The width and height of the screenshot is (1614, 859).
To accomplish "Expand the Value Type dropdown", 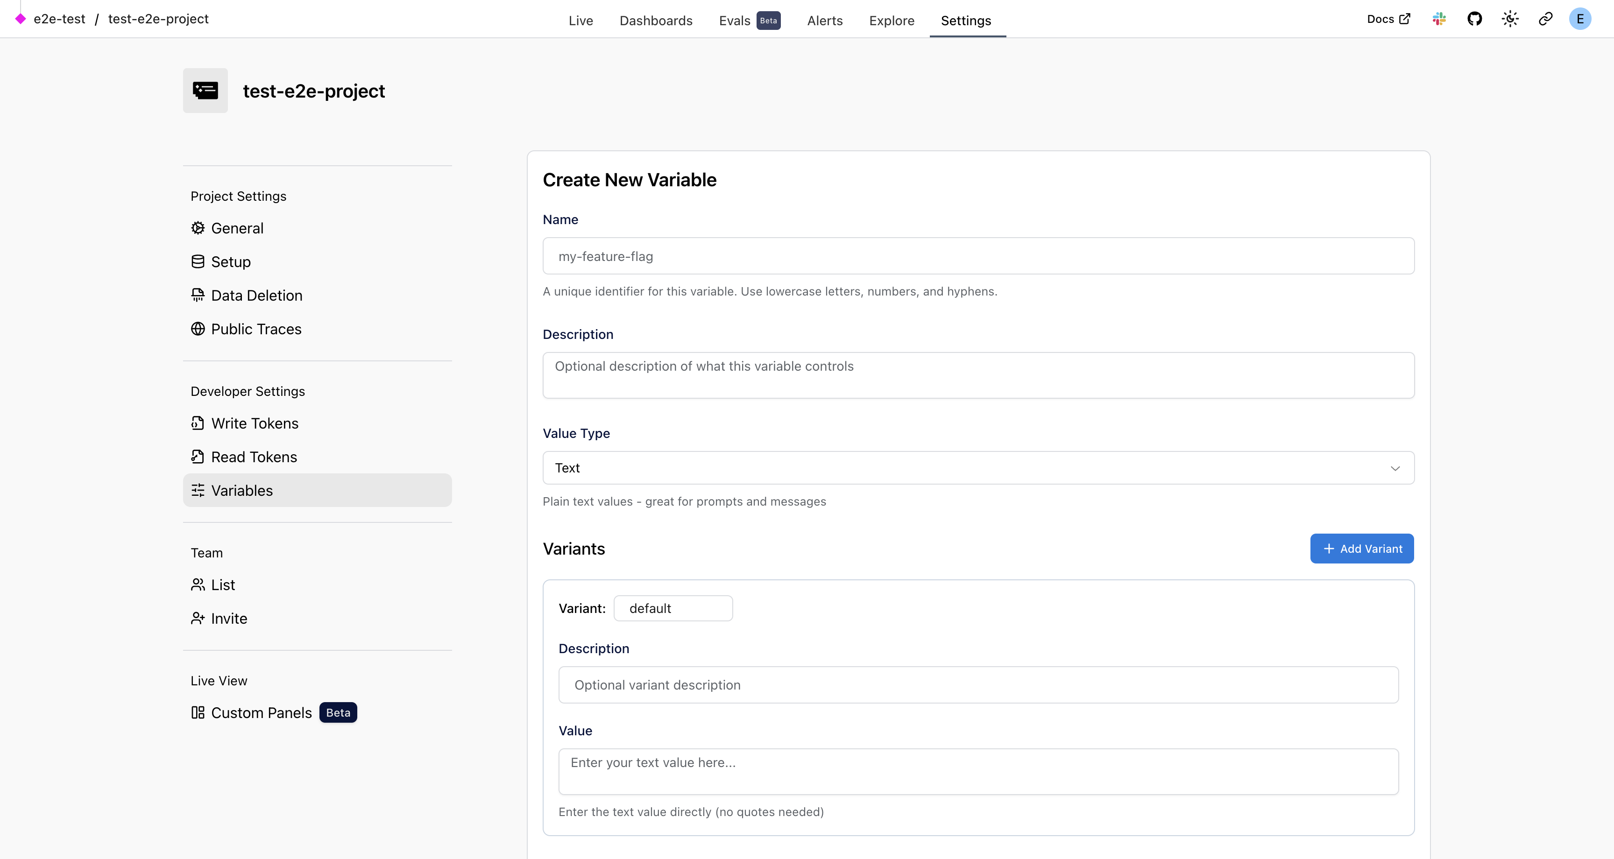I will click(x=978, y=468).
